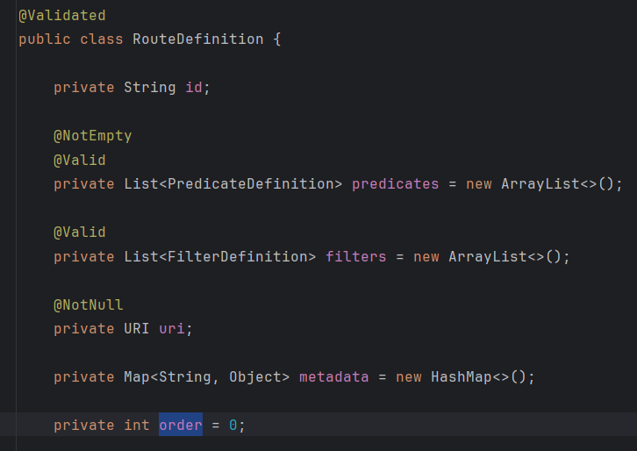Click the @Valid annotation above filters
Image resolution: width=637 pixels, height=451 pixels.
(80, 233)
